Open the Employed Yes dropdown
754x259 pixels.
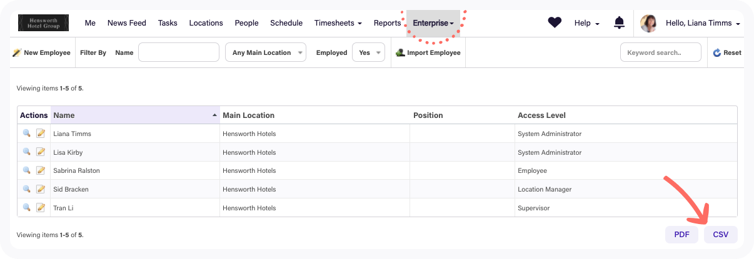click(368, 53)
